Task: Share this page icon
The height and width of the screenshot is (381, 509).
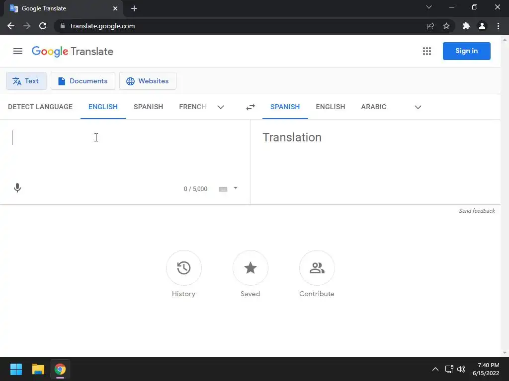Action: pyautogui.click(x=430, y=26)
